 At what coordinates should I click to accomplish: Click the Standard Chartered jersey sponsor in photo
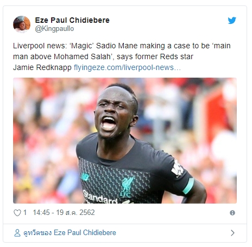(x=100, y=197)
